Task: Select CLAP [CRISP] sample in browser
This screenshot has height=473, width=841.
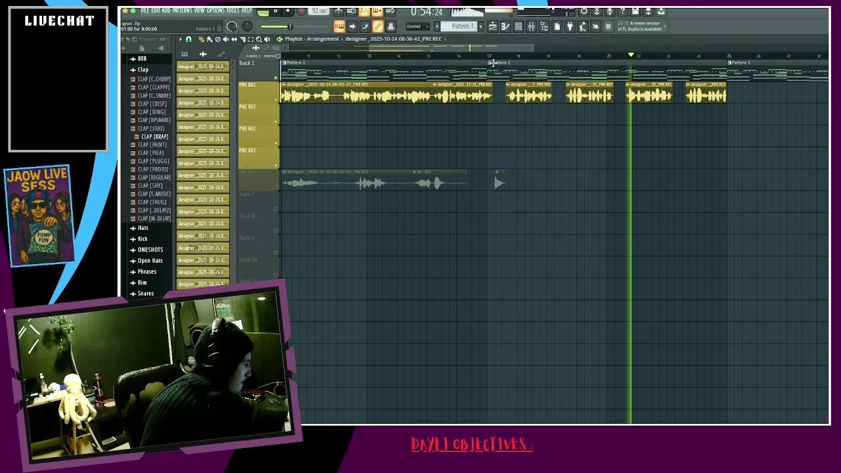Action: 152,104
